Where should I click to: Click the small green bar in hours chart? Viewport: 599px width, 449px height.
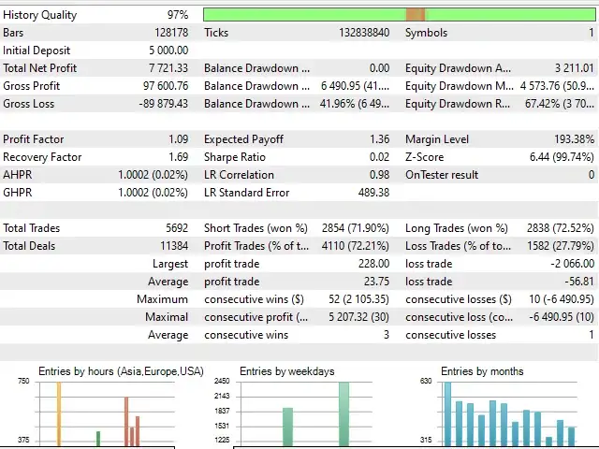point(98,439)
